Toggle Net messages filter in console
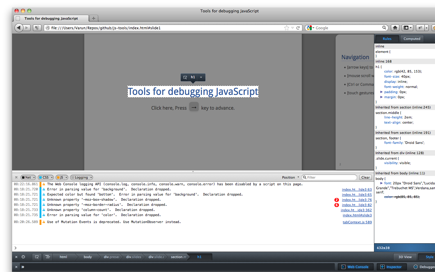 click(x=26, y=177)
